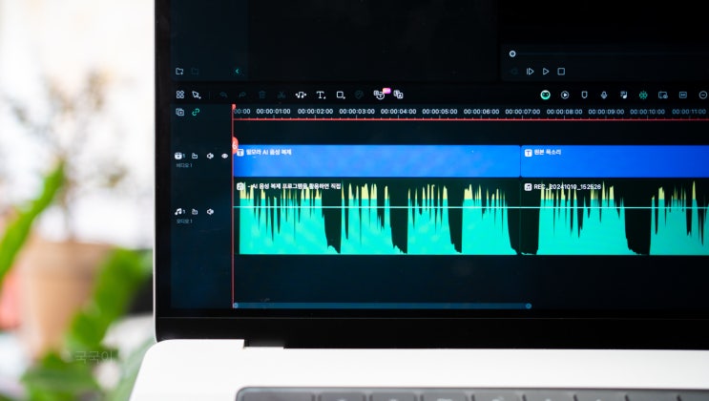Click the zoom-to-fit timeline icon

(x=683, y=95)
